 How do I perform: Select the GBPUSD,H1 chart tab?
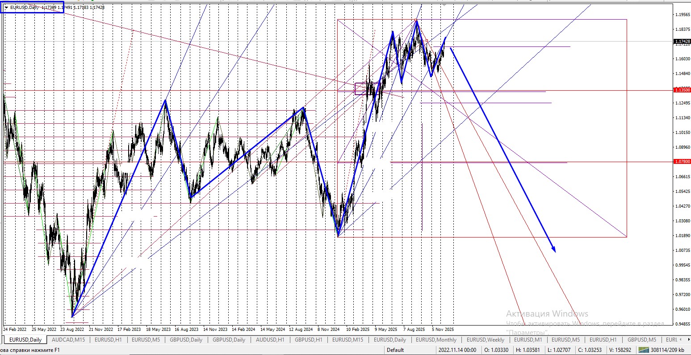[308, 340]
